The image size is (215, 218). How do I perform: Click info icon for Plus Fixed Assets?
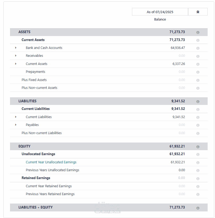click(x=198, y=80)
